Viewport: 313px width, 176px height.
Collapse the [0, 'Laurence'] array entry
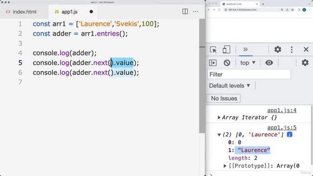[x=219, y=135]
